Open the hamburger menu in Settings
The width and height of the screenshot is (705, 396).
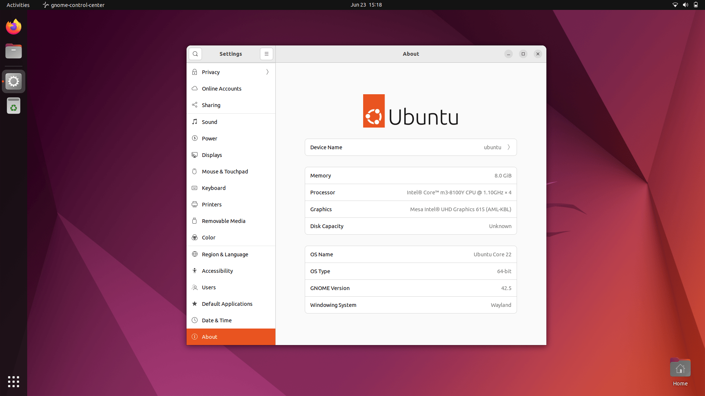tap(267, 54)
